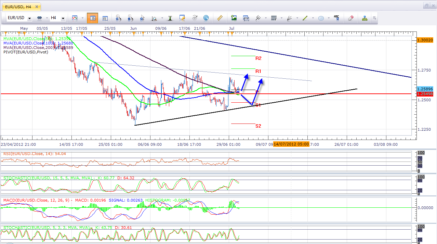The image size is (437, 244).
Task: Click the STOCHASTIC 5,3,3 indicator label
Action: [x=67, y=227]
